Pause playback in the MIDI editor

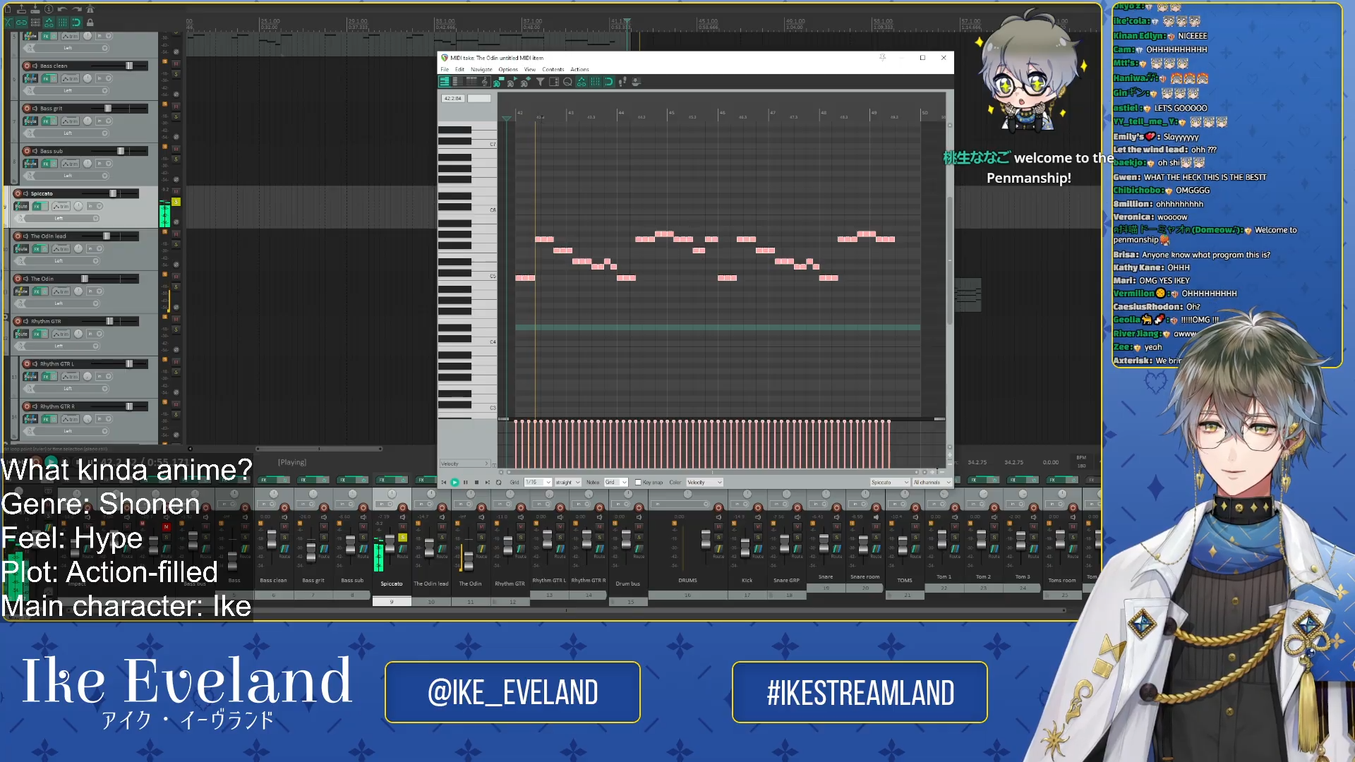click(x=465, y=483)
